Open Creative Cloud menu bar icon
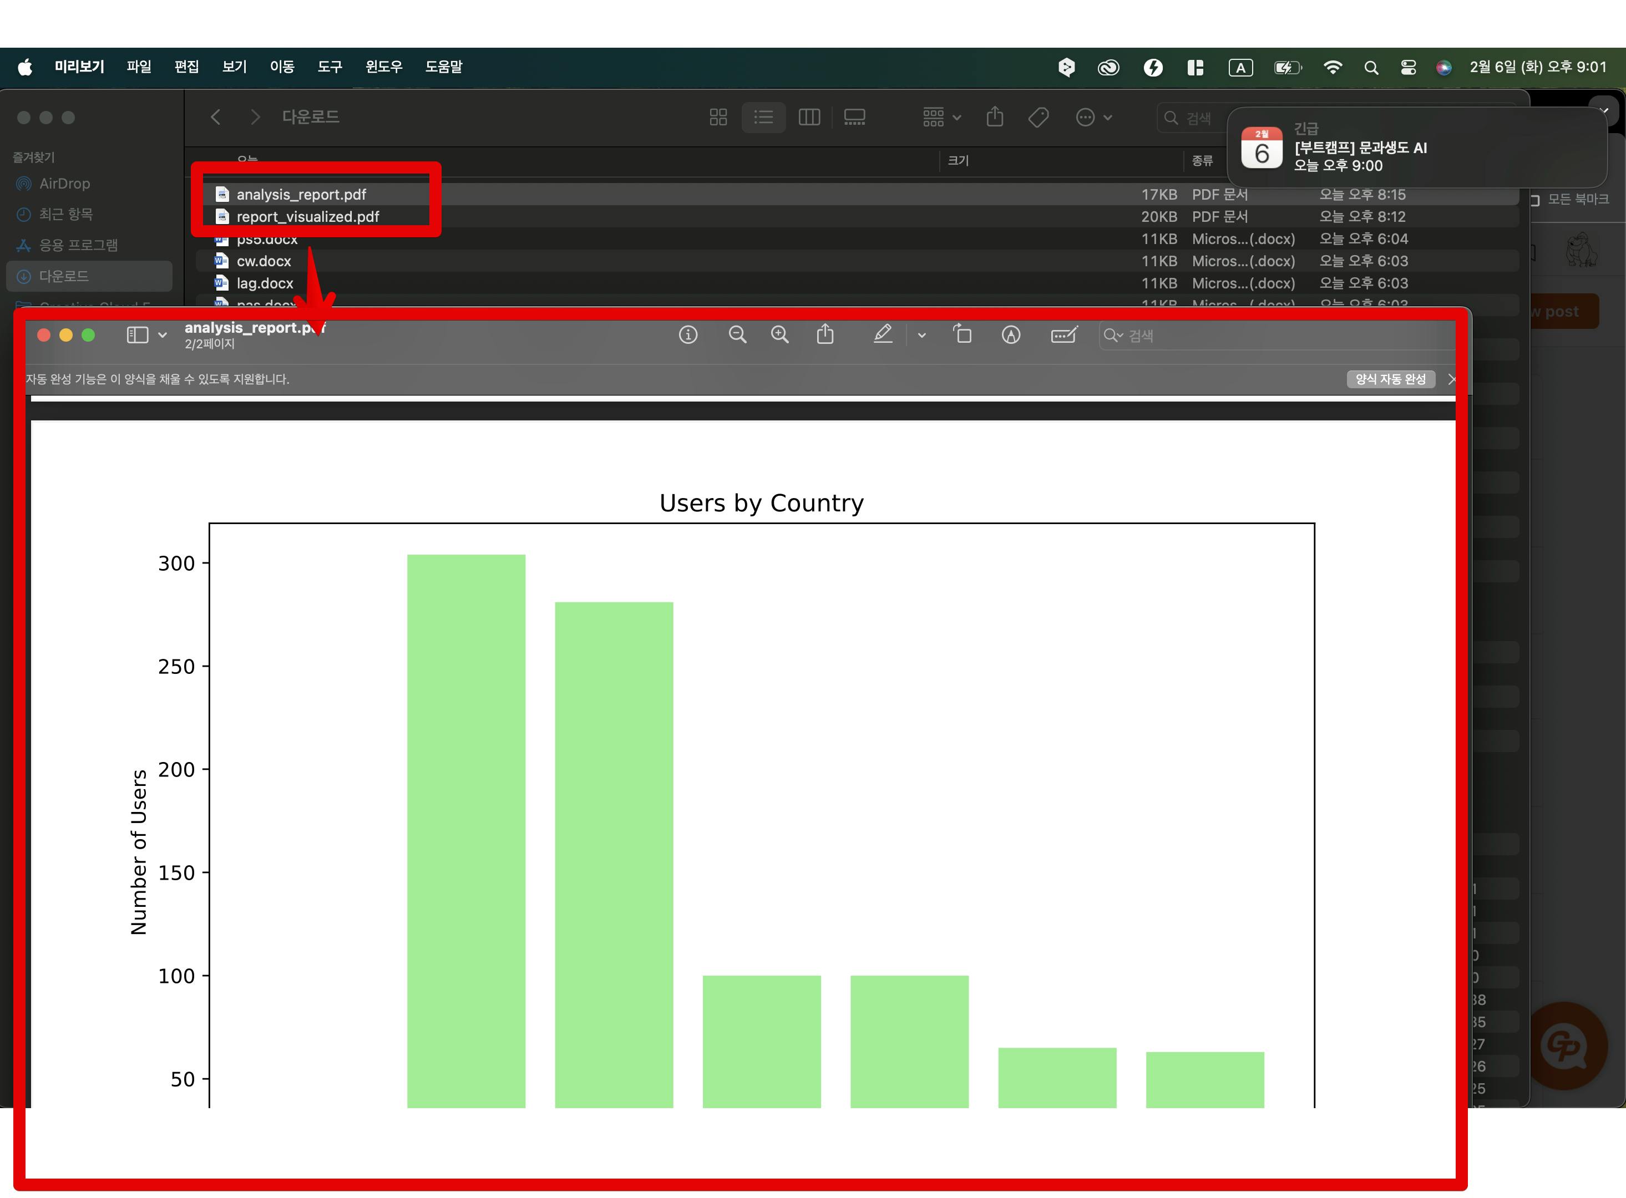1626x1198 pixels. (x=1108, y=68)
